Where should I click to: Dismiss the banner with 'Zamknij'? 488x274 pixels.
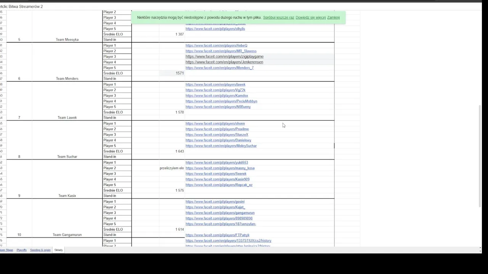click(333, 18)
